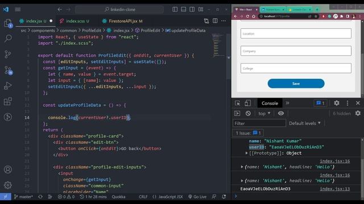This screenshot has width=364, height=204.
Task: Open the Run and Debug view
Action: (8, 86)
